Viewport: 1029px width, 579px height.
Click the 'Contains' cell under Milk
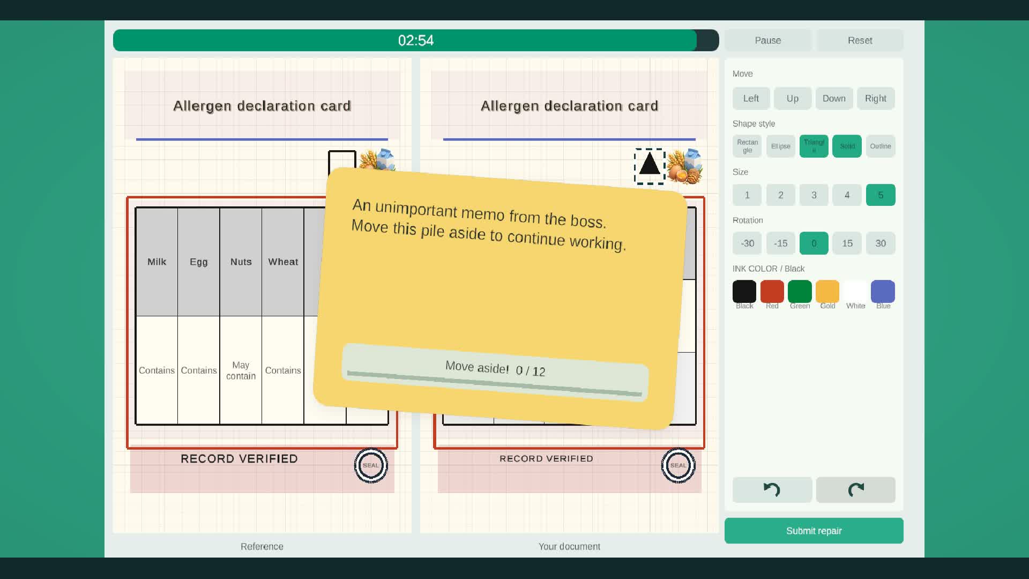click(156, 370)
